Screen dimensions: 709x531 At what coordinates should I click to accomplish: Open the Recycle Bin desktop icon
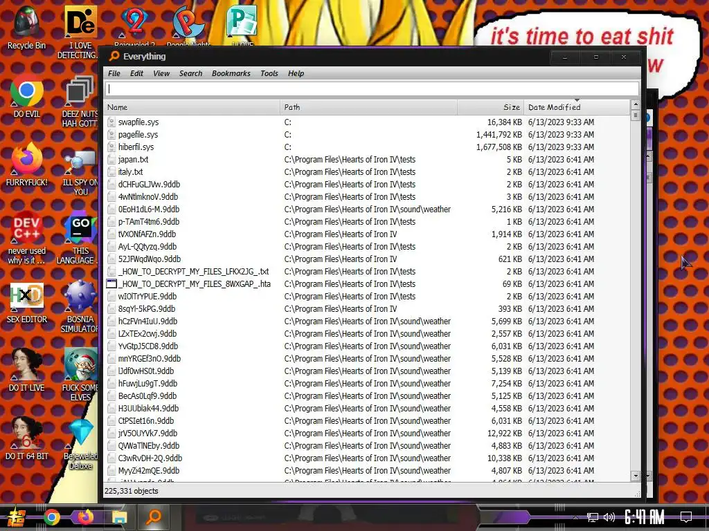click(x=26, y=27)
